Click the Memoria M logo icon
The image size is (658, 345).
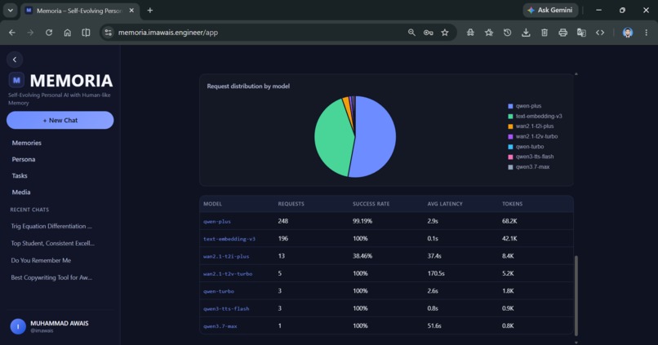16,80
